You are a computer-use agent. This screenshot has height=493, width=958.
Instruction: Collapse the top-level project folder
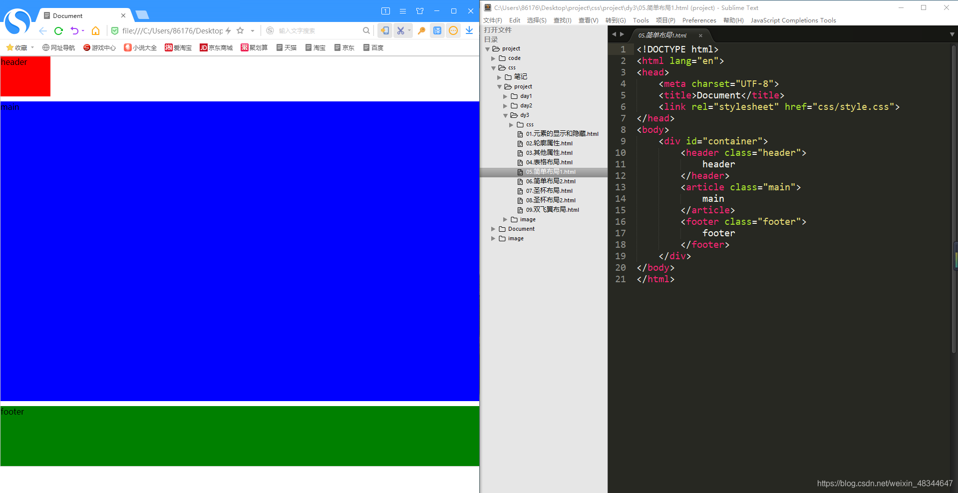coord(488,49)
